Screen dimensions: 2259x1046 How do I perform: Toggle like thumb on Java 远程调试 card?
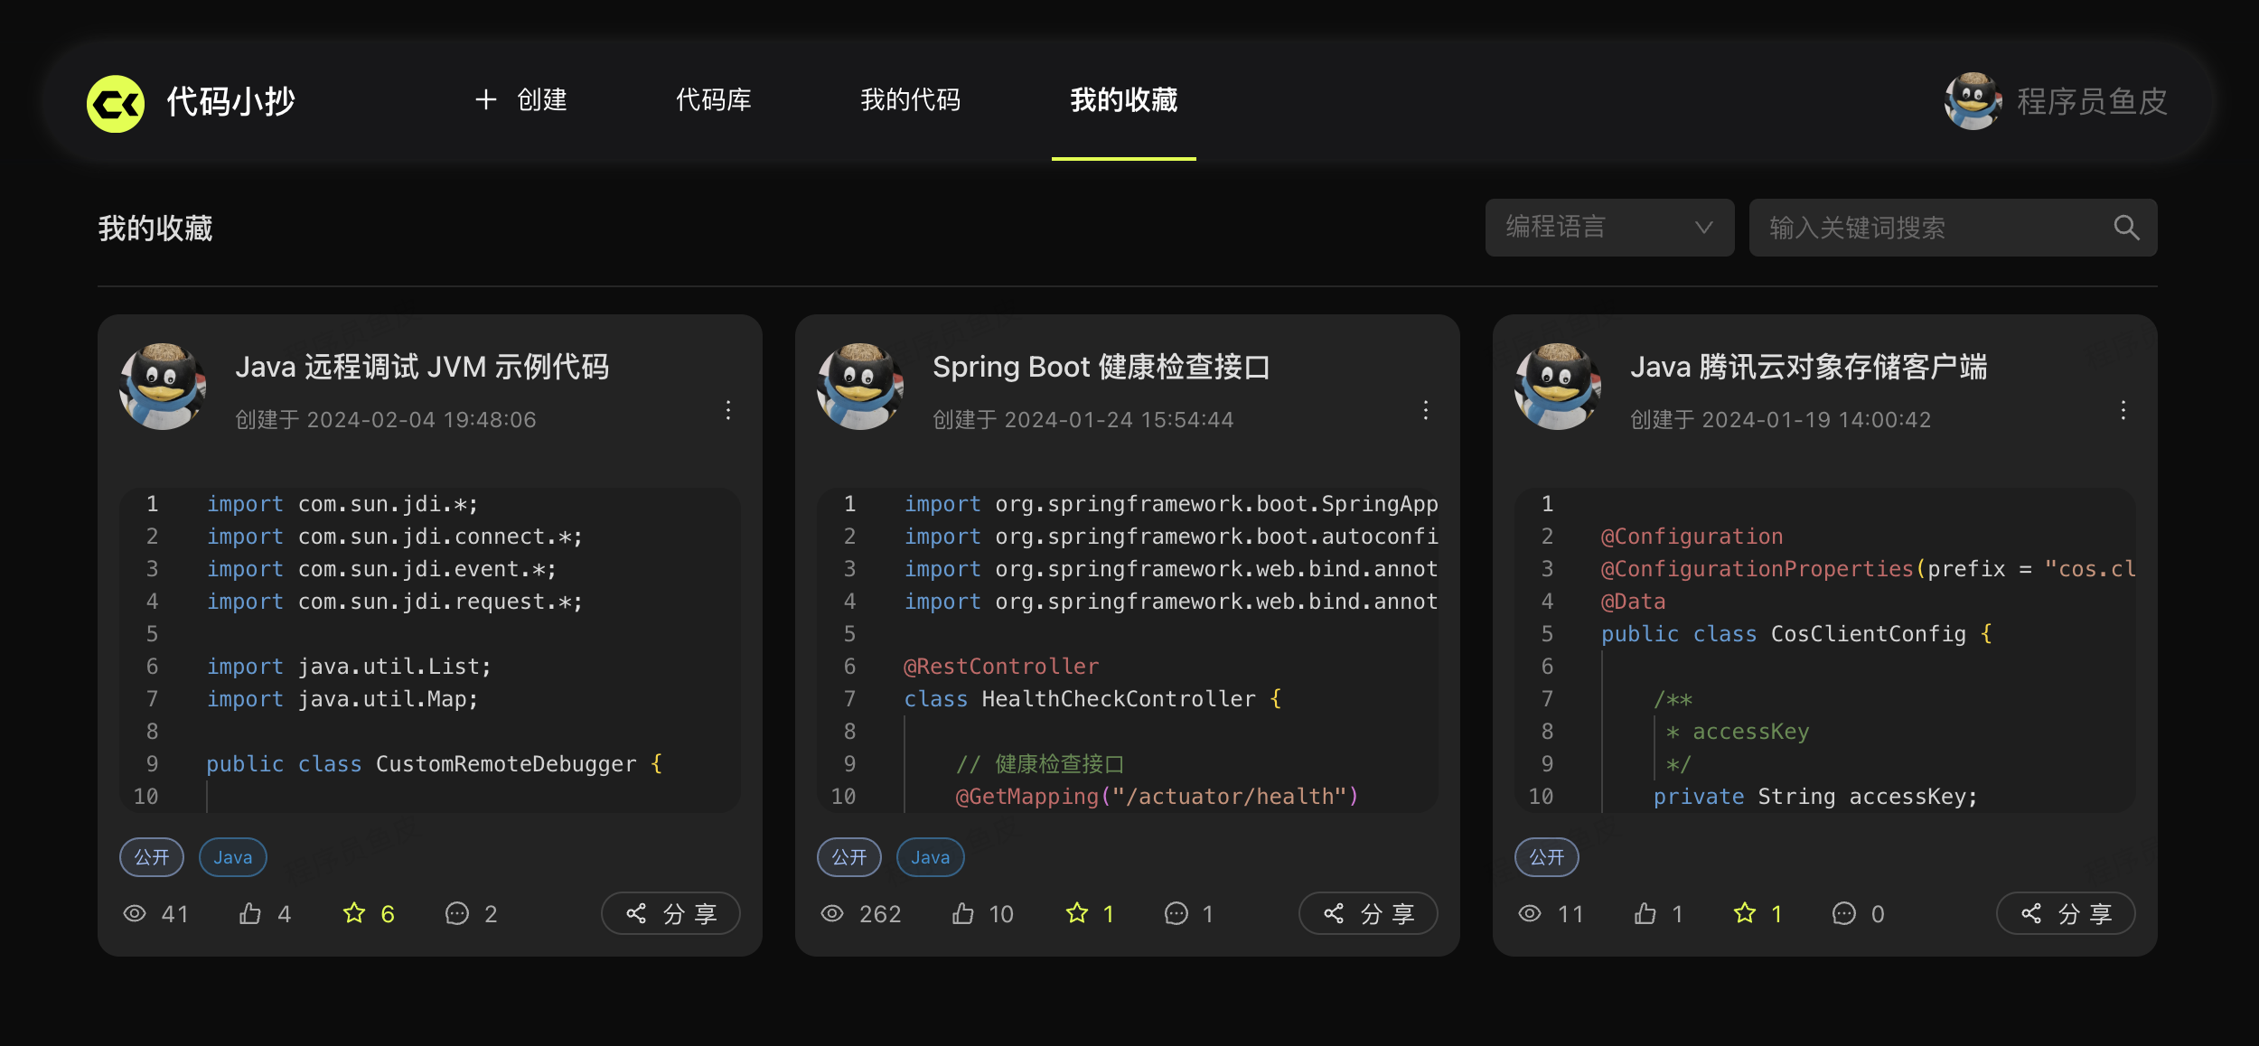(x=250, y=913)
